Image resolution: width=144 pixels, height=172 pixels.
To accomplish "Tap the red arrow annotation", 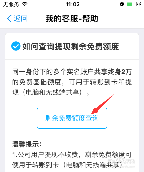I will click(103, 104).
